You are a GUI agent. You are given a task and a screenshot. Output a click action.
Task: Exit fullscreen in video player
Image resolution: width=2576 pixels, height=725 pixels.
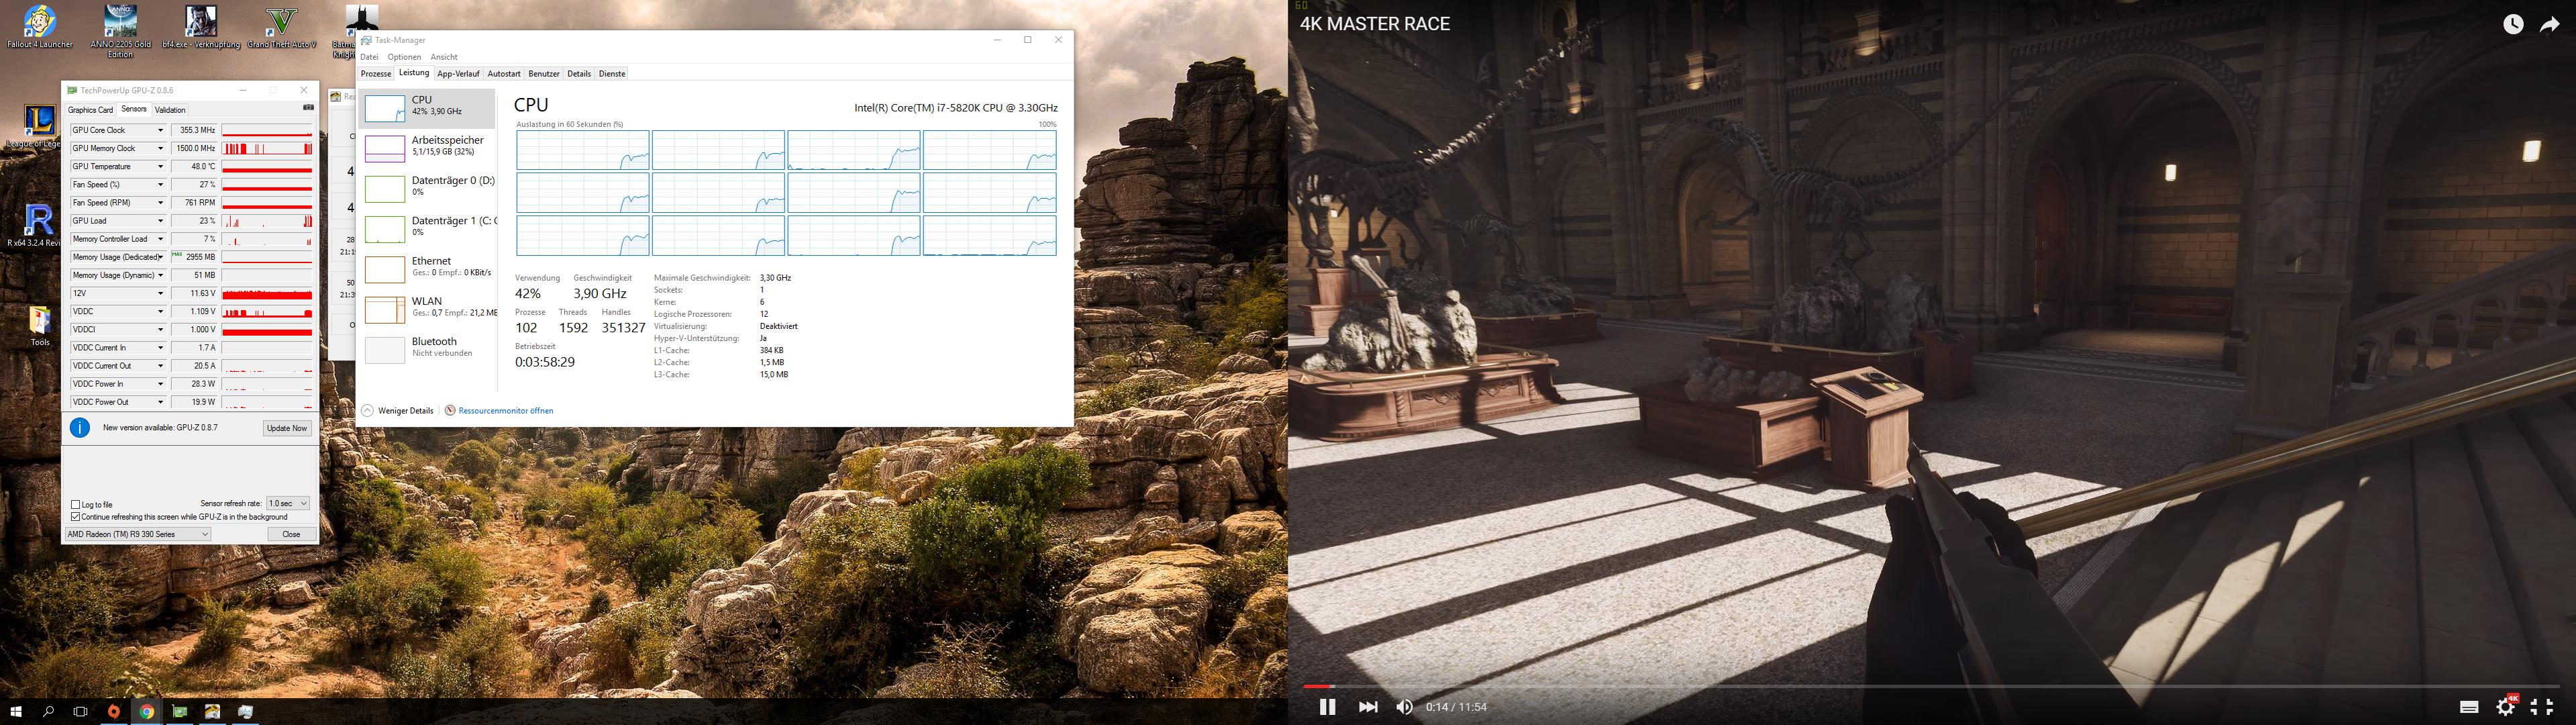(2541, 707)
